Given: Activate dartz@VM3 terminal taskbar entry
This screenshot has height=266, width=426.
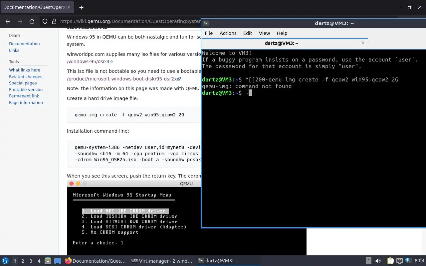Looking at the screenshot, I should (x=228, y=261).
